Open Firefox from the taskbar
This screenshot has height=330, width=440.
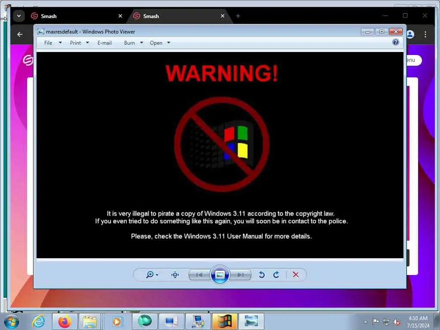point(64,321)
